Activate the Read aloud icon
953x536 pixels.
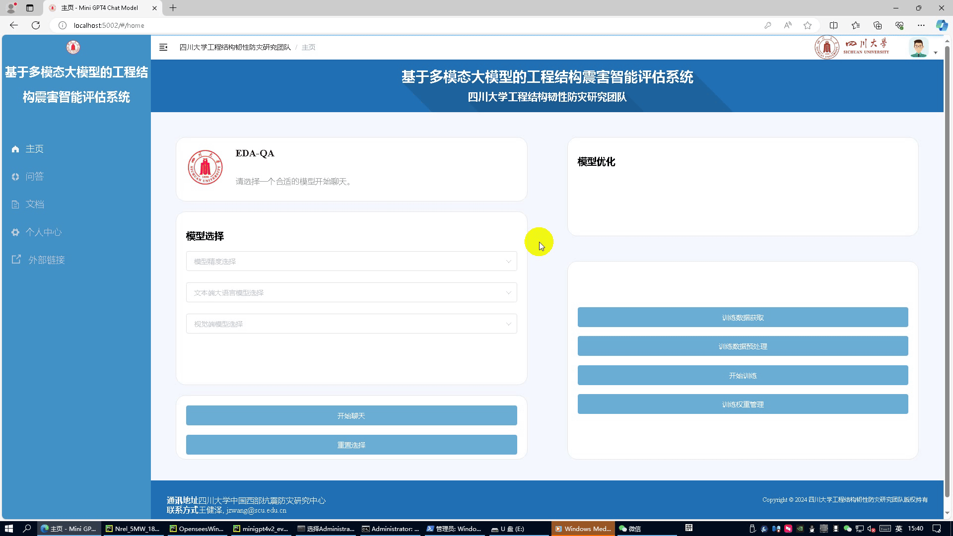coord(788,25)
